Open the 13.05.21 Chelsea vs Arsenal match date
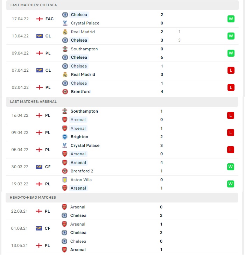 click(20, 246)
